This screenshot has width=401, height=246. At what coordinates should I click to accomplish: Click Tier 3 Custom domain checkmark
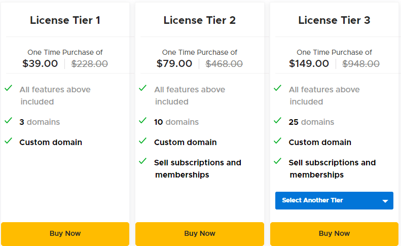click(x=277, y=141)
